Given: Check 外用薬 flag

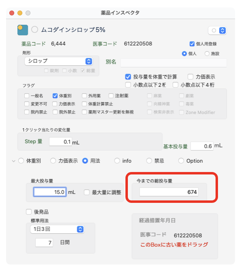Looking at the screenshot, I should tap(84, 96).
